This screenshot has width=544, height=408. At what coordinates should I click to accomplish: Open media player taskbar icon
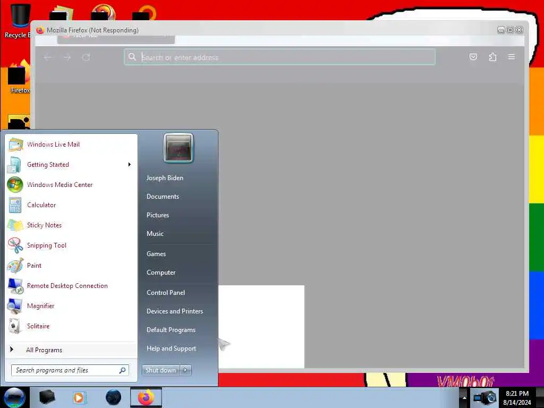[79, 397]
